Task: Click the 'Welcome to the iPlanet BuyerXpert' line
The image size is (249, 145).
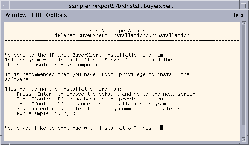Action: pyautogui.click(x=84, y=55)
